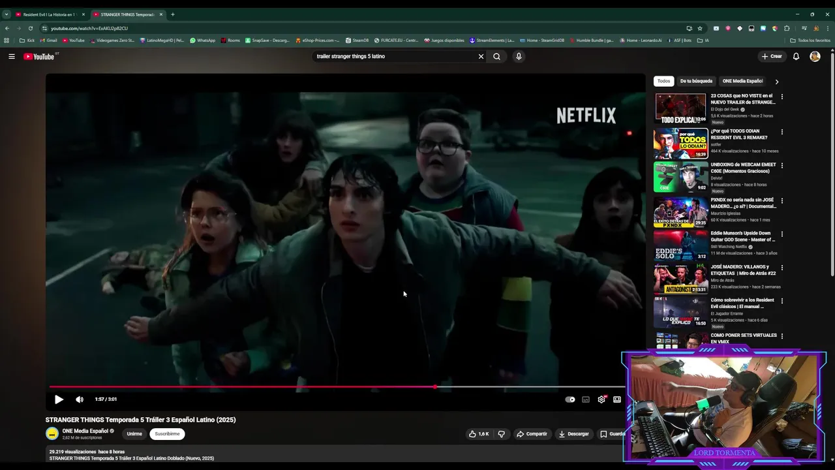Screen dimensions: 835x470
Task: Click the Descargar download button
Action: coord(574,434)
